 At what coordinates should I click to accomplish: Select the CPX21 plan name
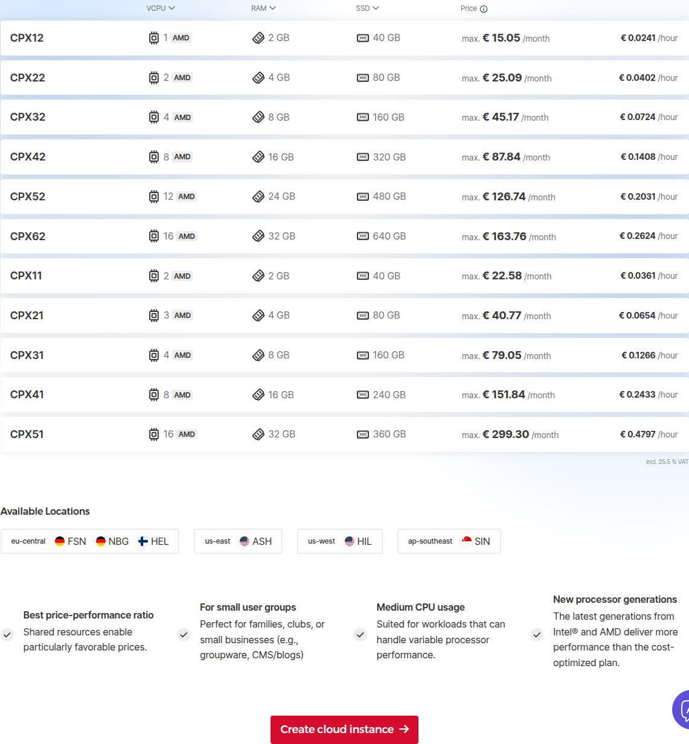[27, 316]
